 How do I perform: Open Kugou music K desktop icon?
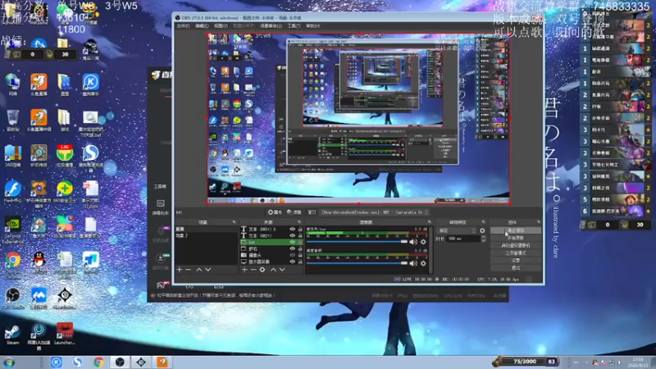(x=90, y=84)
